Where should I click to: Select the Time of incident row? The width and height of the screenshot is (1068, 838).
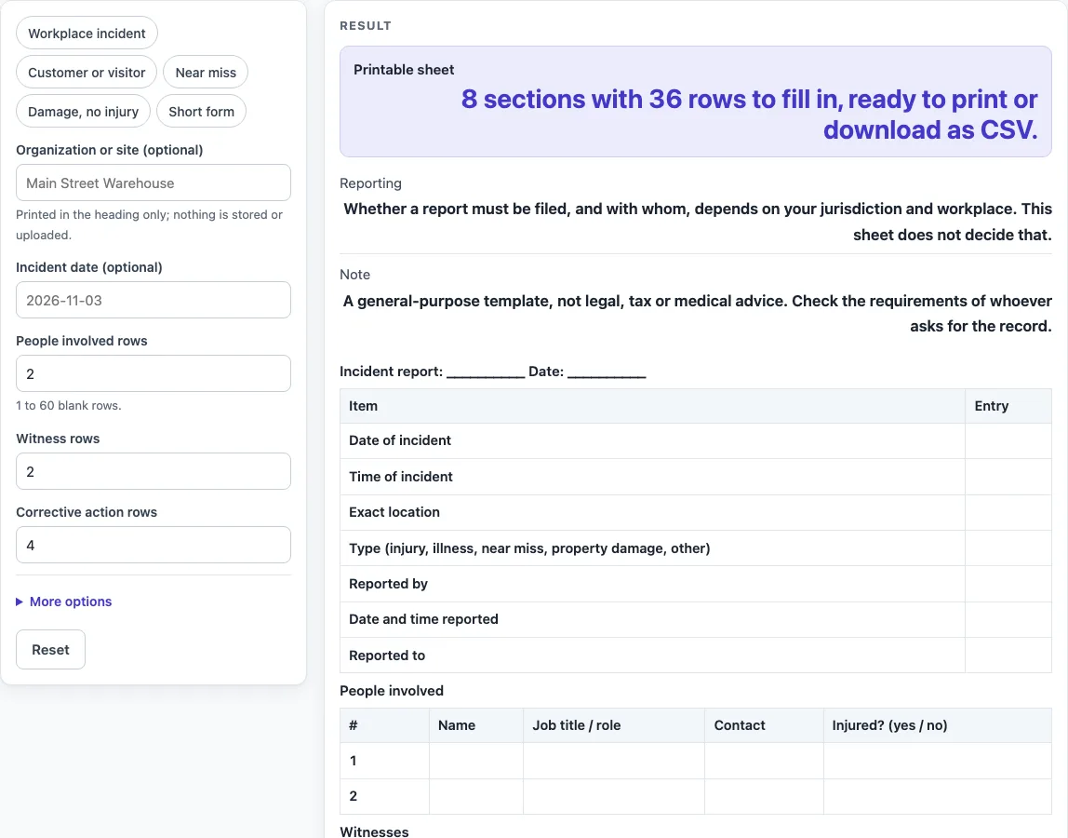pos(696,477)
